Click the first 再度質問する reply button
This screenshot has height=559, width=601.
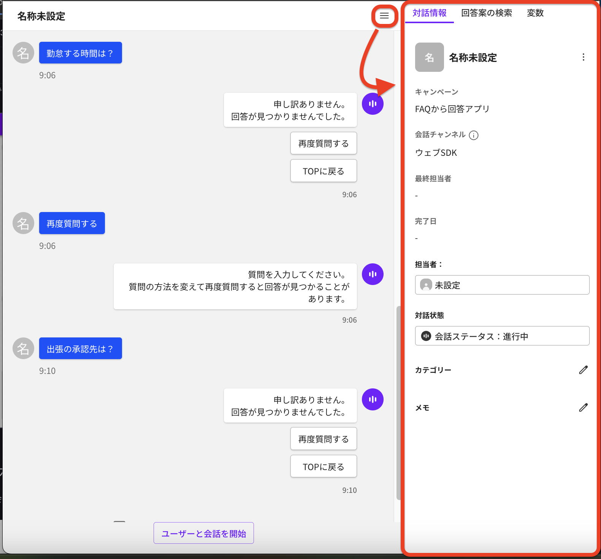click(323, 143)
